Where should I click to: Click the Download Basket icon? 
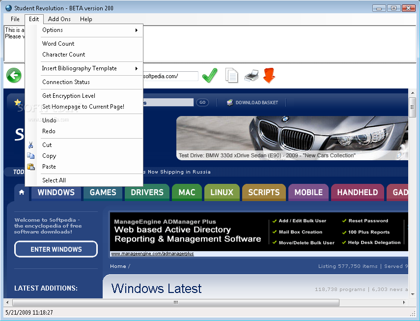[x=230, y=103]
